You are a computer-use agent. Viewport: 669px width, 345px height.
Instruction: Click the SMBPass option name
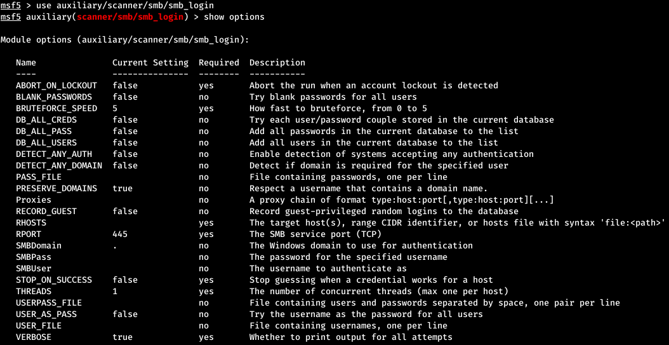pyautogui.click(x=34, y=257)
